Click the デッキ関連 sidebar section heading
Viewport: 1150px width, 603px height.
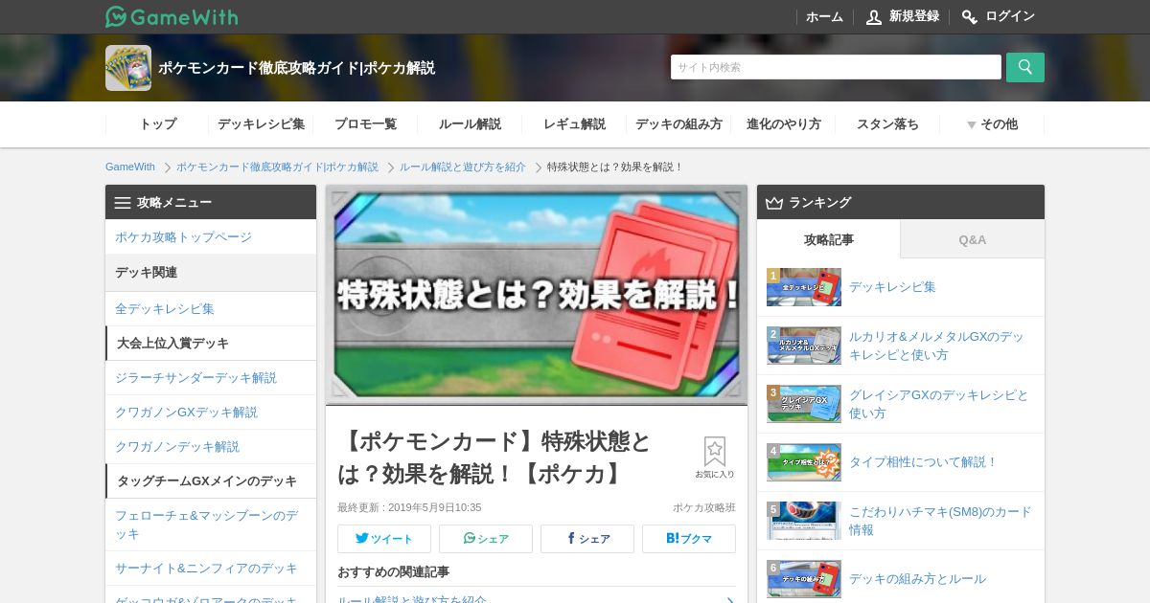pos(211,273)
